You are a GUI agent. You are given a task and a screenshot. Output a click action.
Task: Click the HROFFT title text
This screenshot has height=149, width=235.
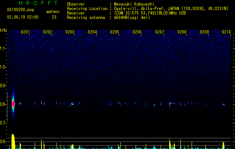tap(38, 3)
